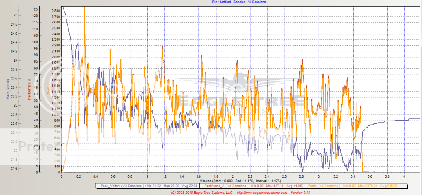This screenshot has width=422, height=195.
Task: Click the 2.8 minute tick on x-axis
Action: [x=302, y=176]
